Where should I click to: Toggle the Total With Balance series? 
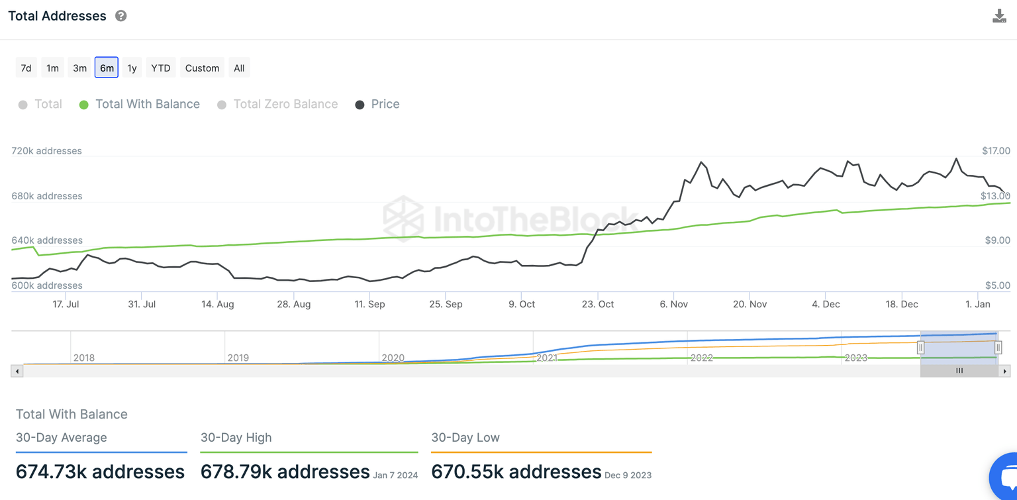tap(140, 105)
